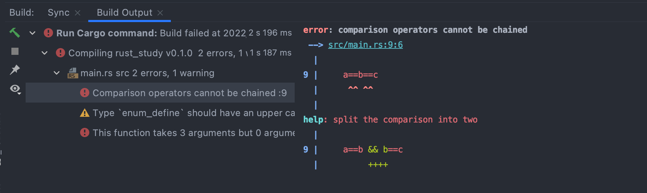Close the Sync tab

(x=78, y=13)
